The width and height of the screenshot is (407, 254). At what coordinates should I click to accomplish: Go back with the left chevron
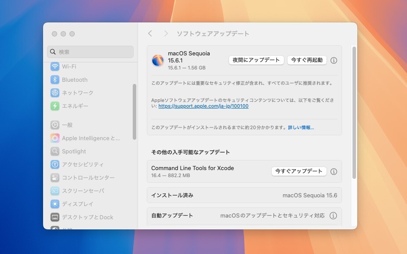pos(150,33)
